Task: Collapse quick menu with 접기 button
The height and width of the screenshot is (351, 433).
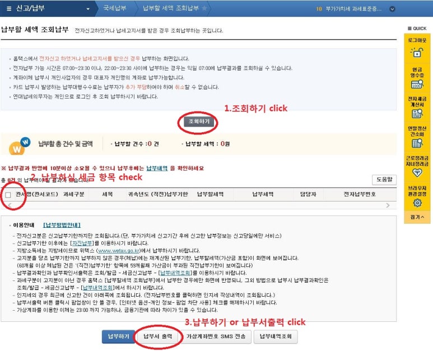Action: pos(417,216)
